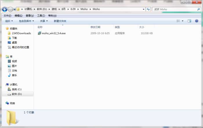The height and width of the screenshot is (128, 203).
Task: Sort by the 名称 column header
Action: pos(40,27)
